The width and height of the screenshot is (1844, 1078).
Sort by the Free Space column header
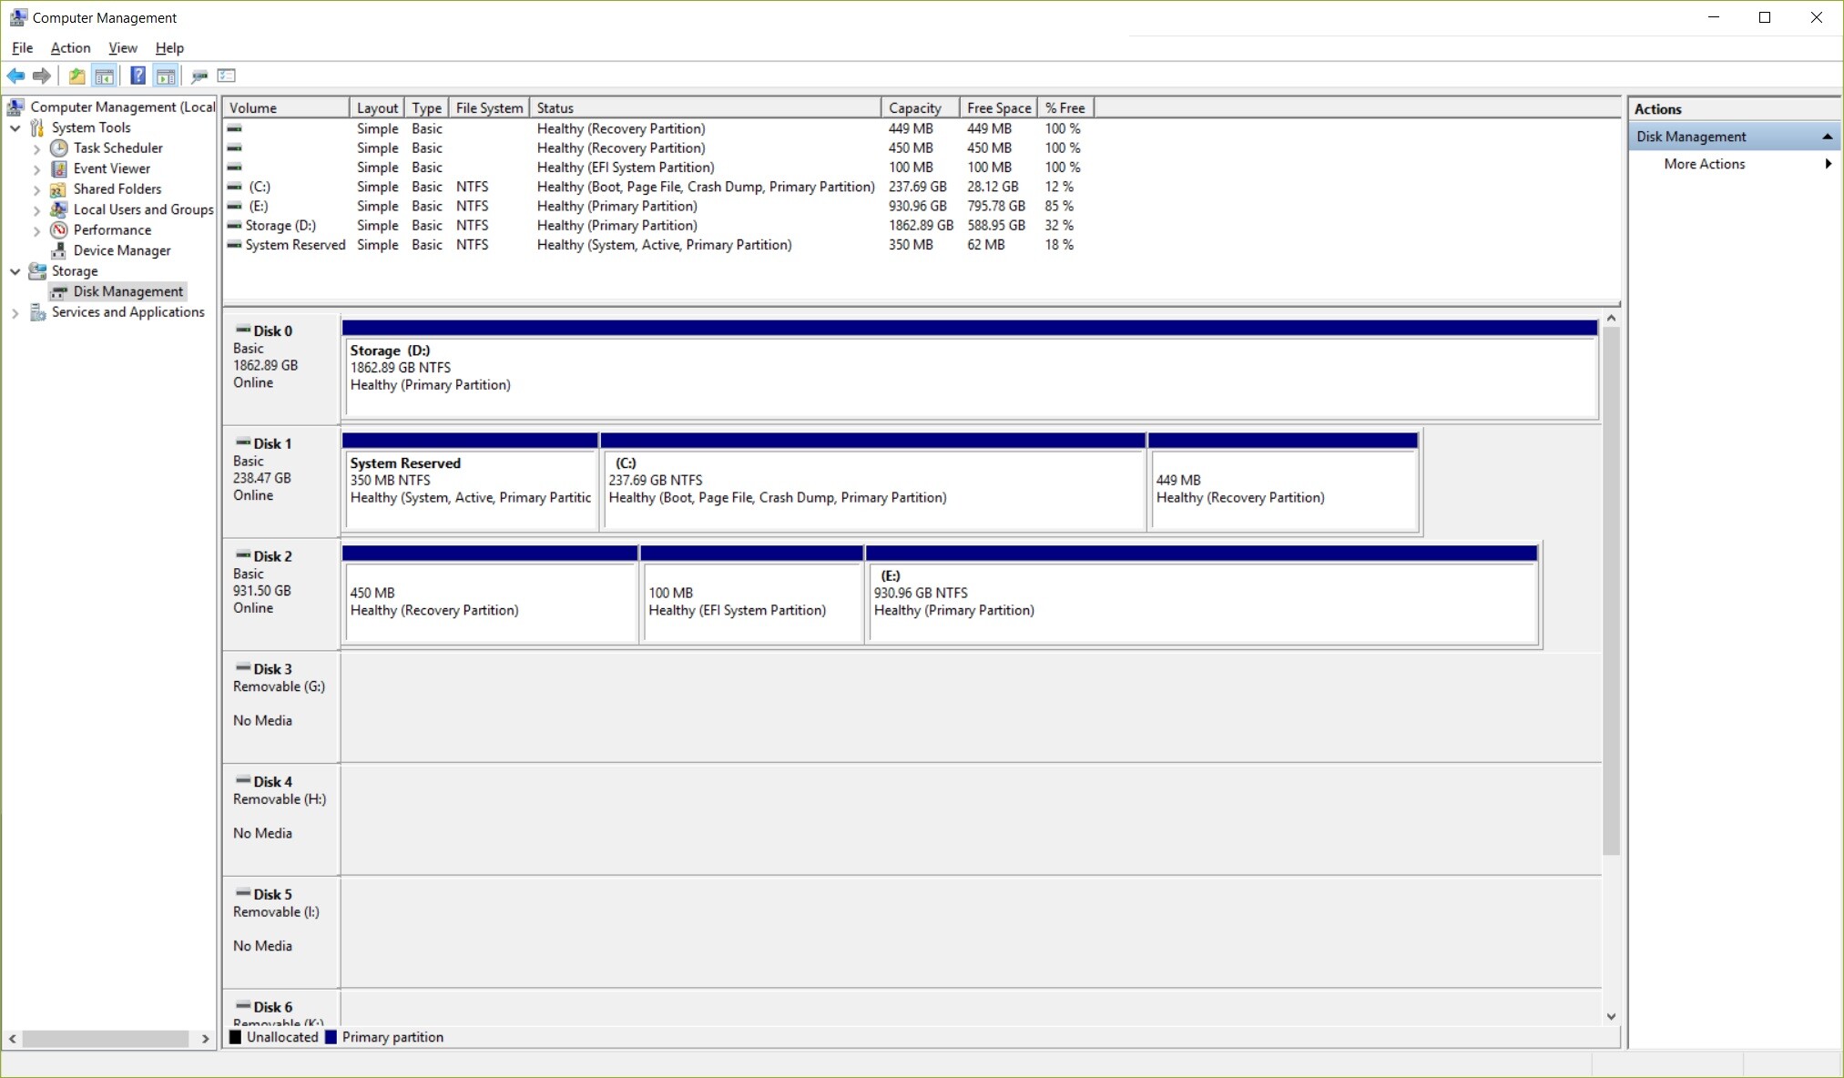[999, 107]
